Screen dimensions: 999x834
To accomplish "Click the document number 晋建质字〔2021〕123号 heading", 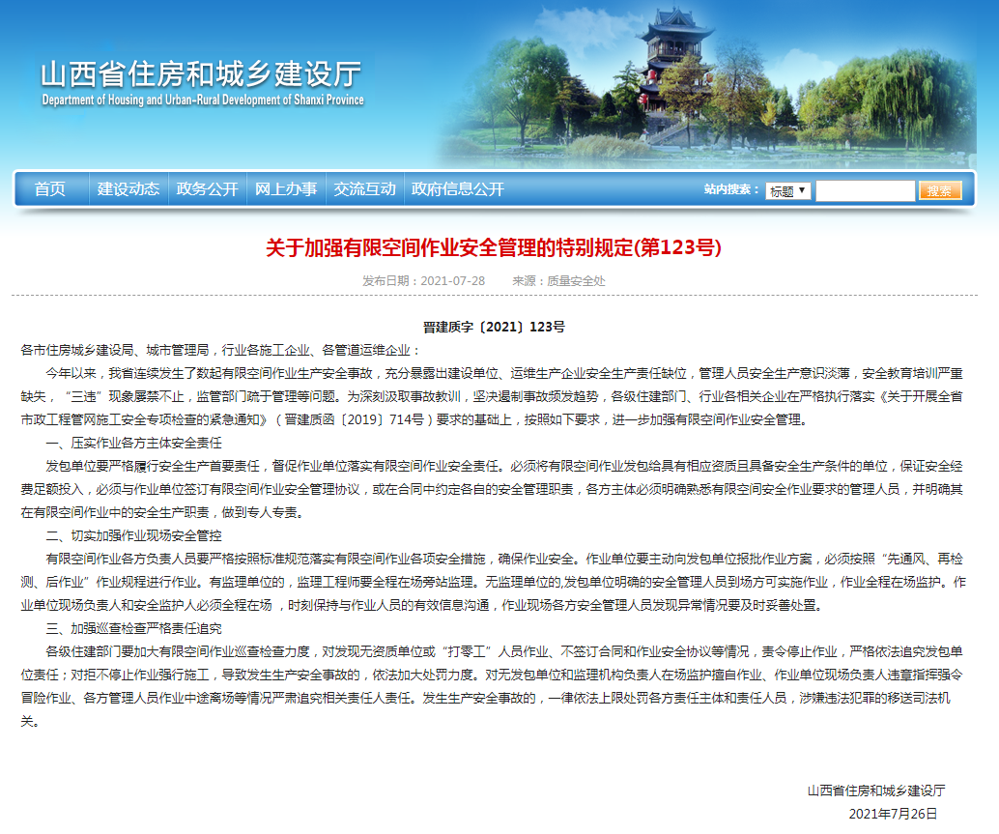I will [494, 328].
